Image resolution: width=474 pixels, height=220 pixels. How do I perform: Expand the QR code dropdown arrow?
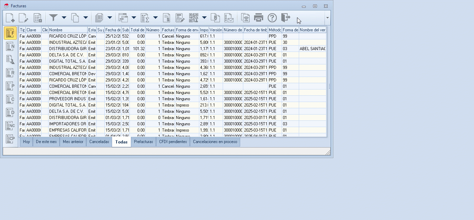[204, 18]
